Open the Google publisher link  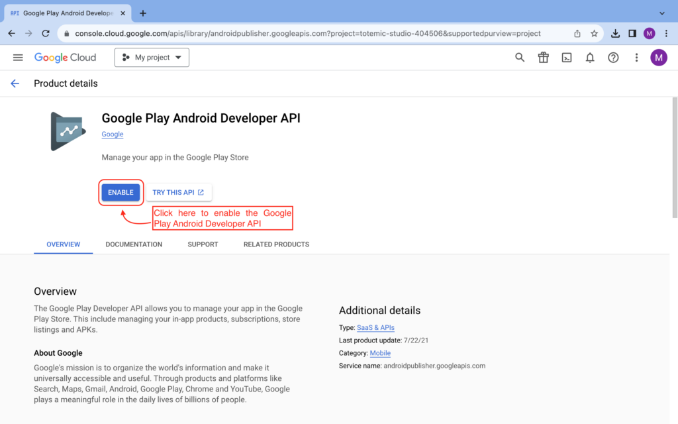tap(113, 134)
